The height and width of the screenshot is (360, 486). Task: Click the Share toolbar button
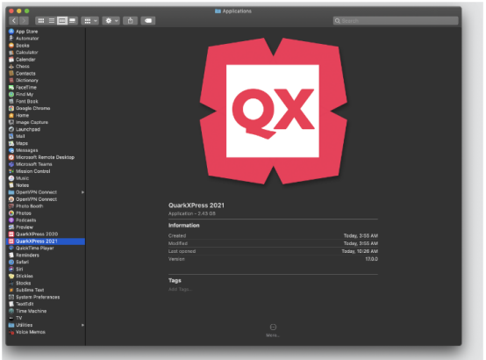(130, 21)
